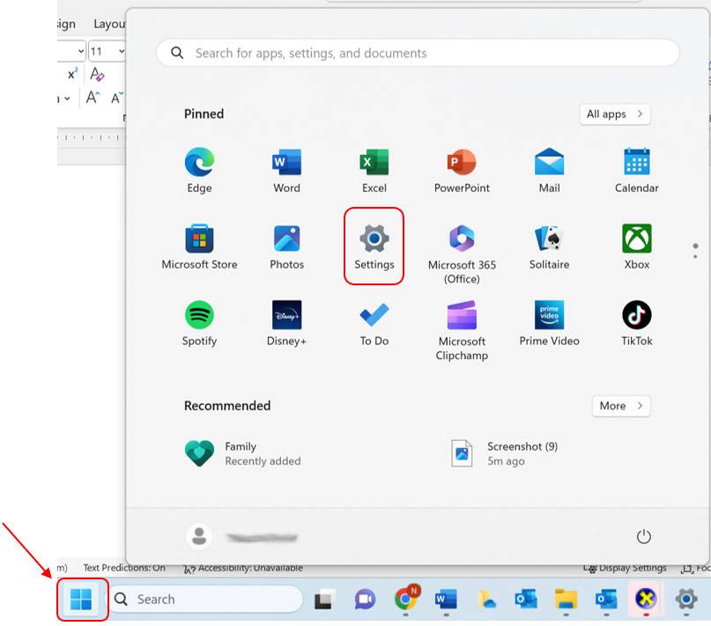Click the power button in Start menu
The height and width of the screenshot is (626, 711).
tap(643, 537)
